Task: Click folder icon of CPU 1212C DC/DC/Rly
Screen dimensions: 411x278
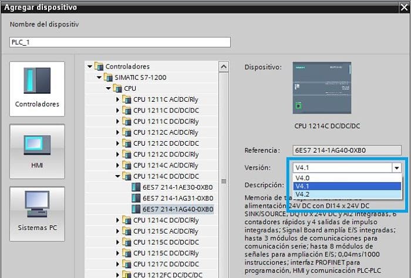Action: coord(127,154)
